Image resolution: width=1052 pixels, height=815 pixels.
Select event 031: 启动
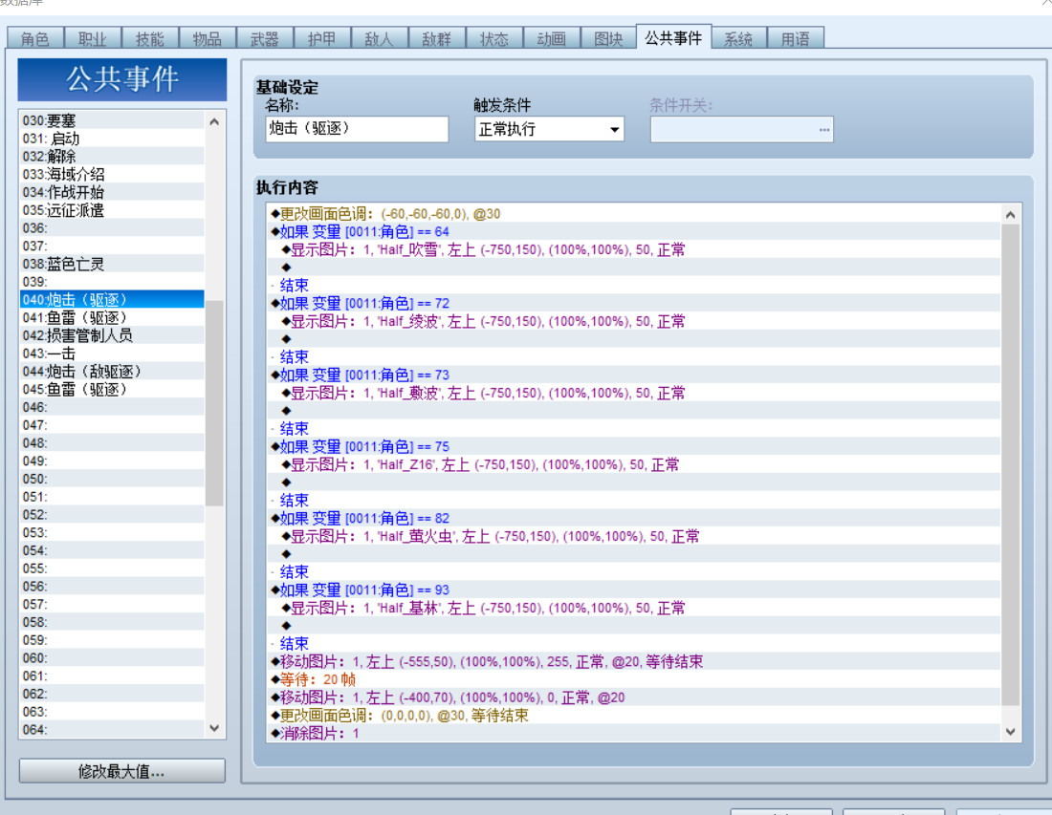(x=112, y=139)
